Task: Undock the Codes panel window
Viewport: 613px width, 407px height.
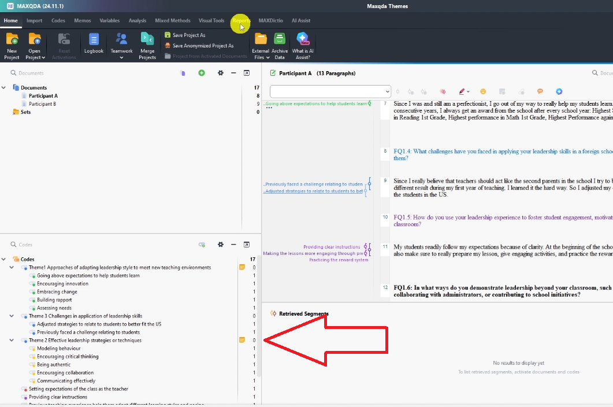Action: point(246,245)
